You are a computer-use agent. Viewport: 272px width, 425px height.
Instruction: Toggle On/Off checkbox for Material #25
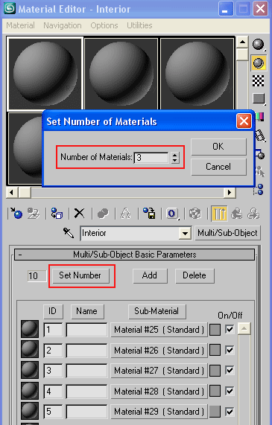(x=230, y=329)
